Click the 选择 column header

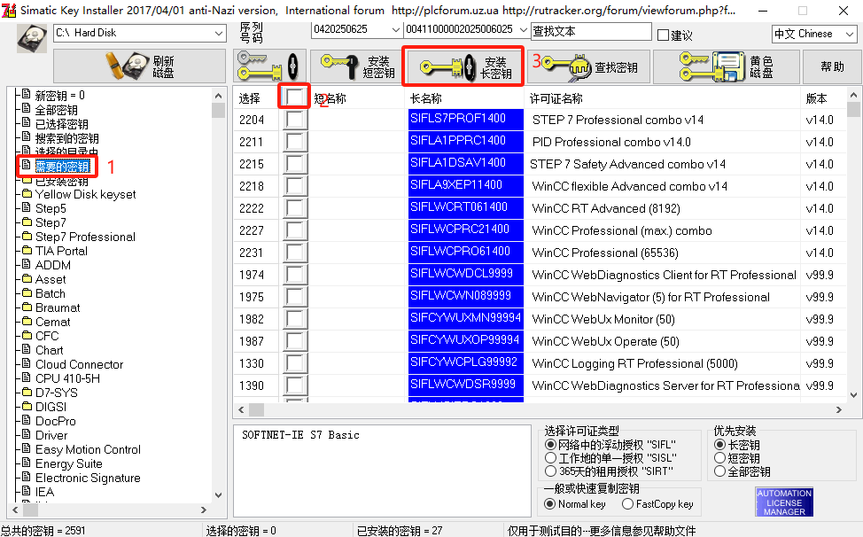[249, 98]
